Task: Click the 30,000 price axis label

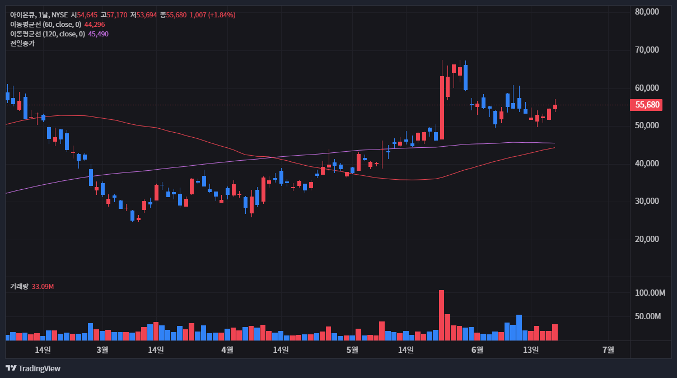Action: 647,201
